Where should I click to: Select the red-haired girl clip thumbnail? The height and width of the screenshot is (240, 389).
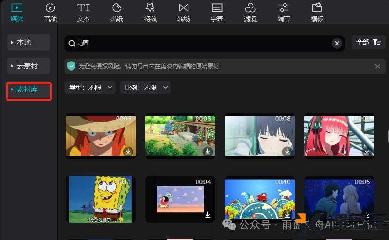click(339, 135)
